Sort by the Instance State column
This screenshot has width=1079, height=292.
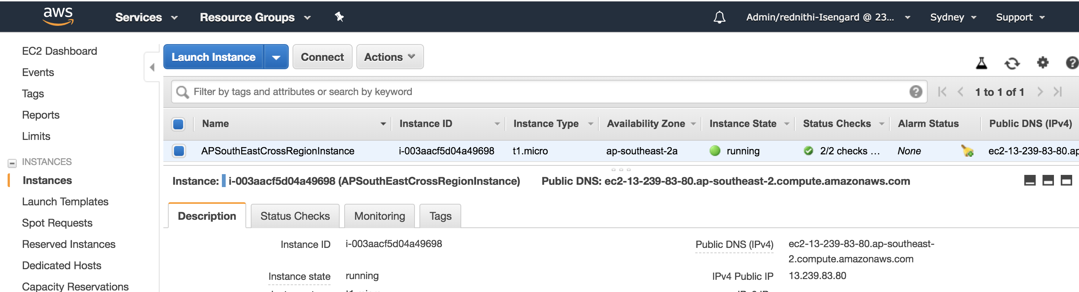coord(743,124)
